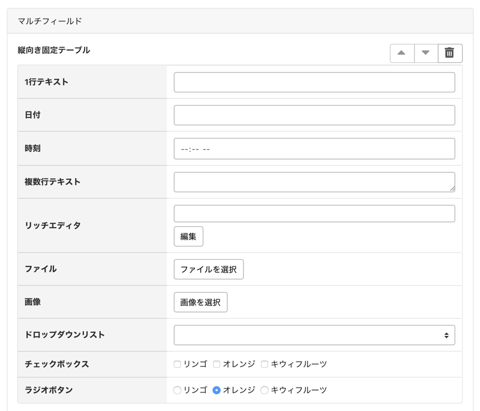Click the move up arrow icon
This screenshot has width=480, height=411.
[401, 53]
